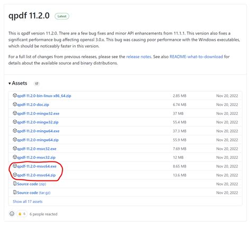Click package icon beside qpdf-11.2.0-msvc64.exe
The width and height of the screenshot is (251, 225).
click(15, 166)
